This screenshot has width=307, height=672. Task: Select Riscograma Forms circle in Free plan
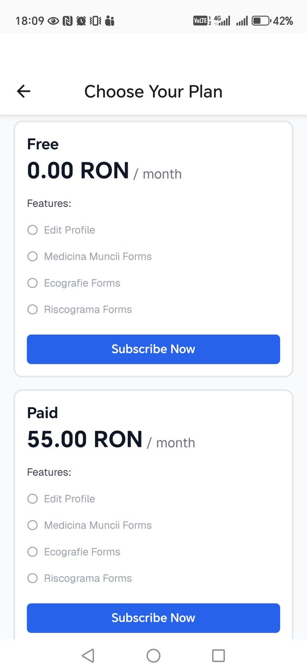[33, 310]
